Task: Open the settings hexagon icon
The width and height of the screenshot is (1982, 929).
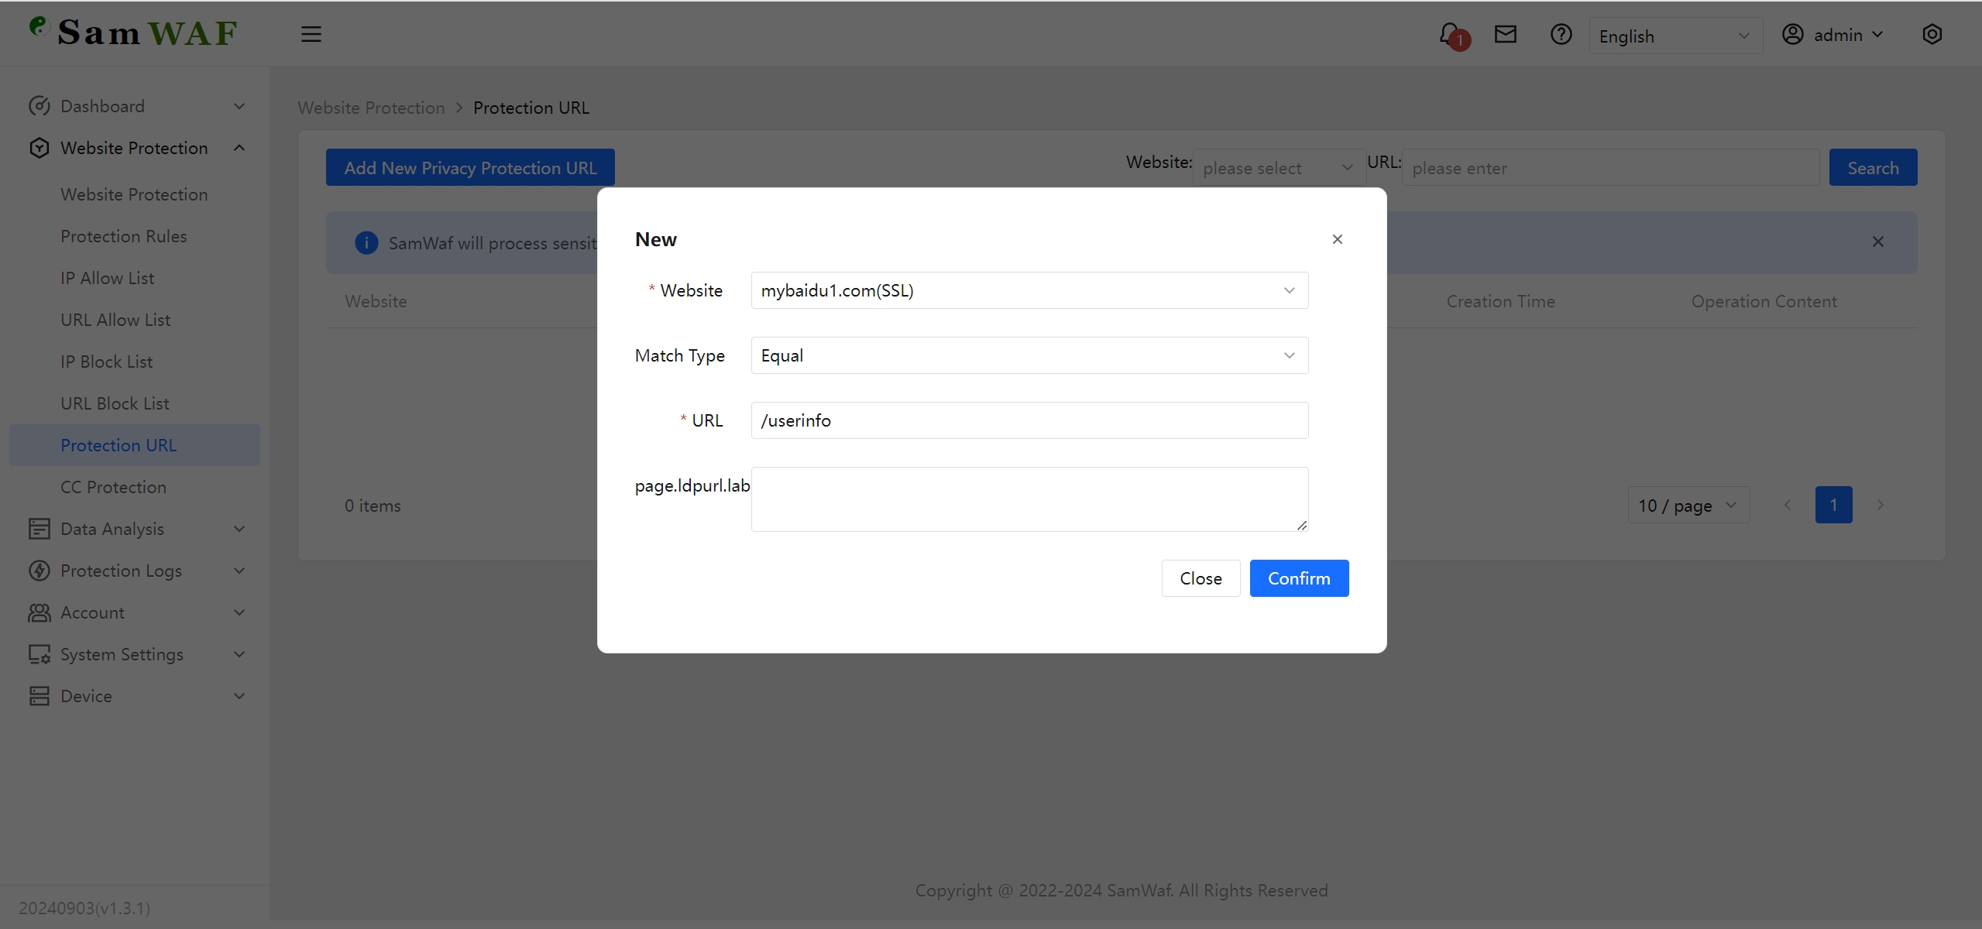Action: (x=1932, y=35)
